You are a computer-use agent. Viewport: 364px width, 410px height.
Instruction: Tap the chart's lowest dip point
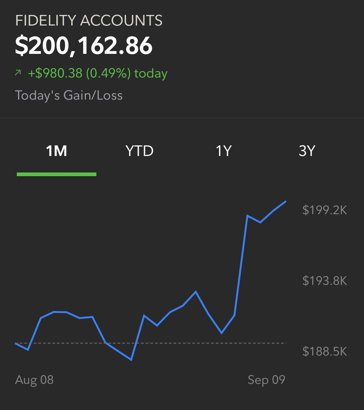[131, 360]
